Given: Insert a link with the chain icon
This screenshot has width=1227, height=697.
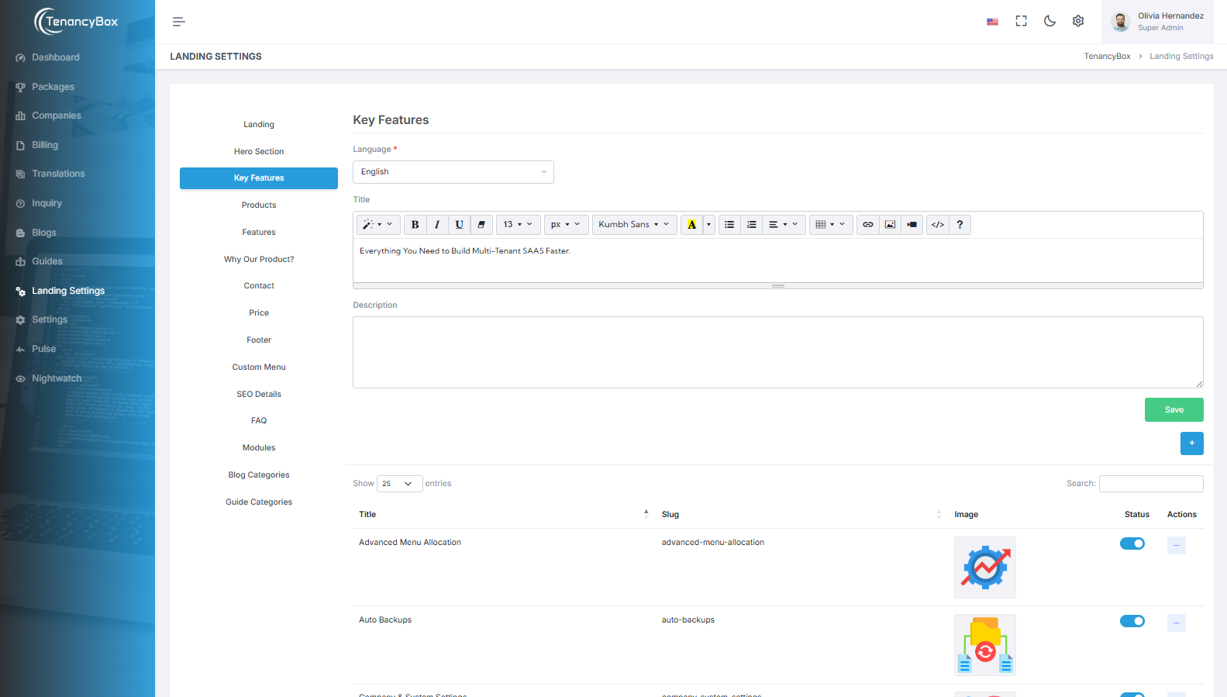Looking at the screenshot, I should click(x=867, y=225).
